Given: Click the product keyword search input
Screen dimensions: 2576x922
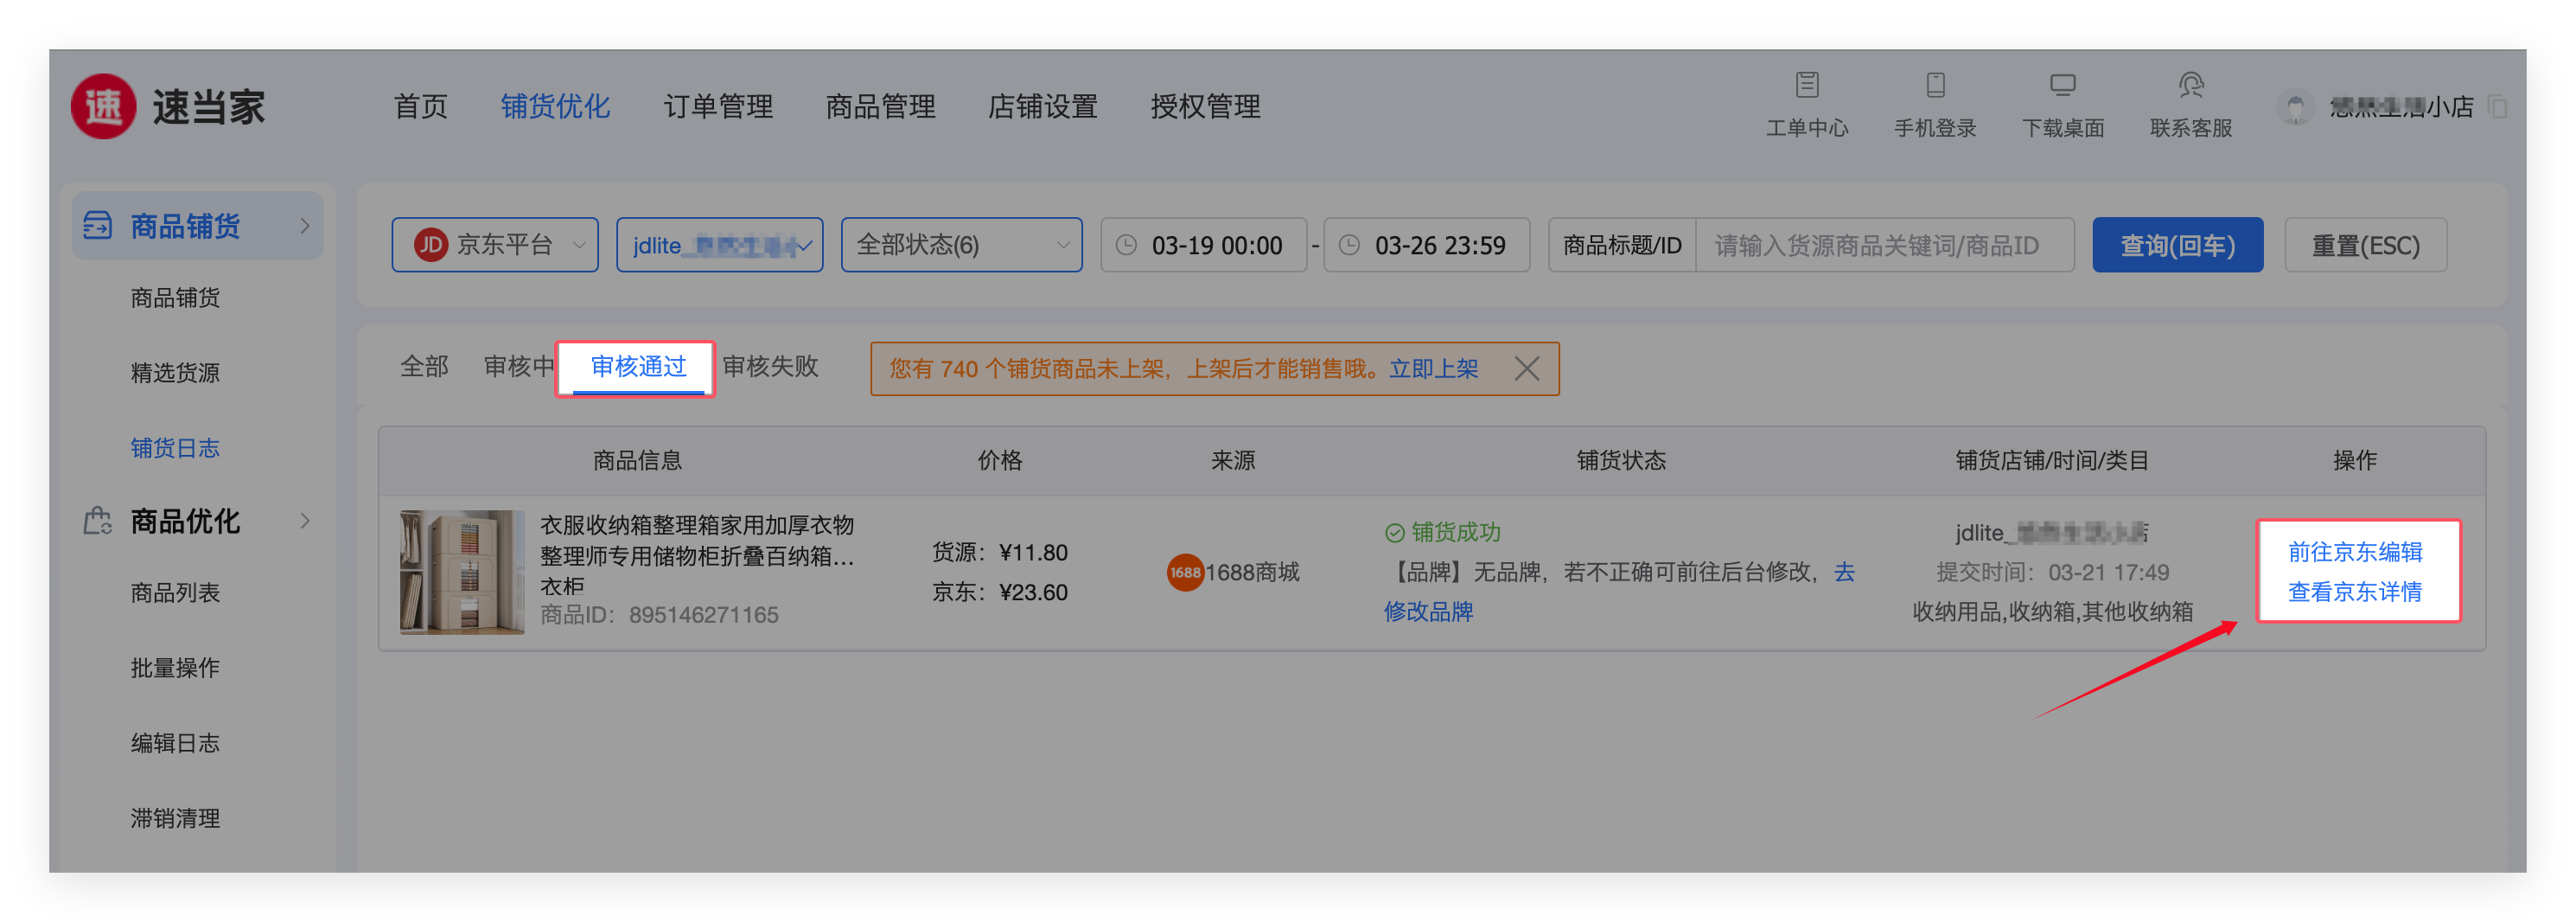Looking at the screenshot, I should [1883, 246].
